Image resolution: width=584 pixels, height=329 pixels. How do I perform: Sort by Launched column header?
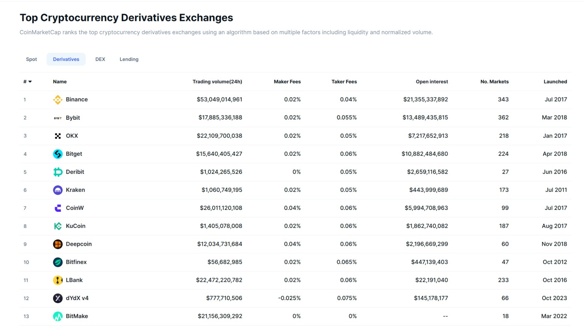coord(555,82)
